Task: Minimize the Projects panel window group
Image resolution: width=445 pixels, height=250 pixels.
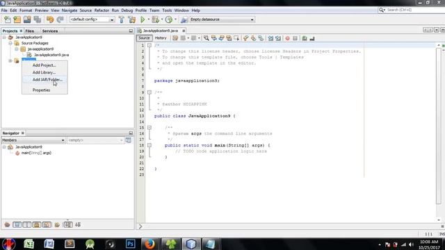Action: click(131, 31)
